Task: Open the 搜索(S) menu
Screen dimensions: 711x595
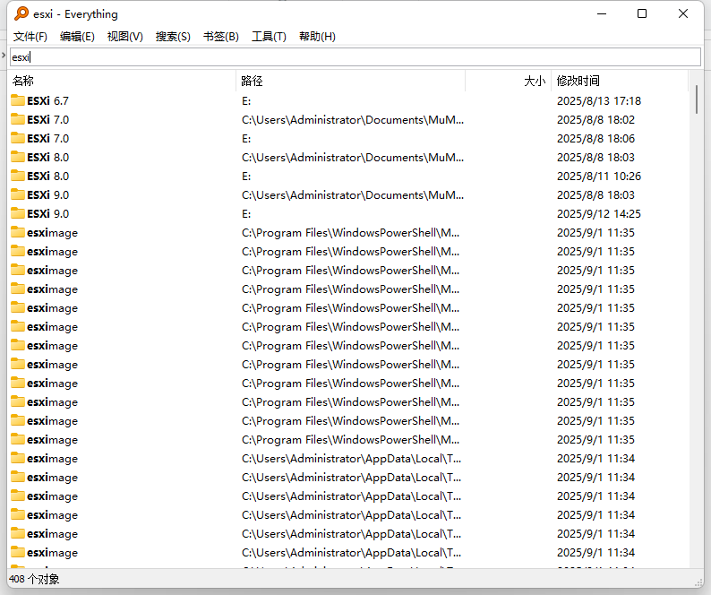Action: point(173,37)
